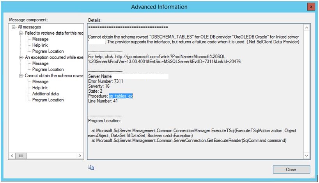The width and height of the screenshot is (319, 183).
Task: Collapse the 'An exception occurred while exe' node
Action: click(x=21, y=58)
